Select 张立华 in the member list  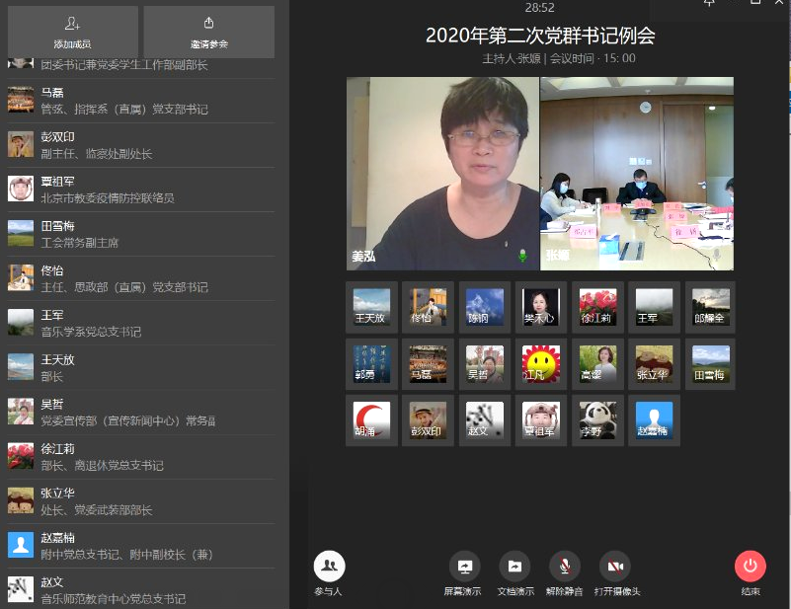pos(141,501)
